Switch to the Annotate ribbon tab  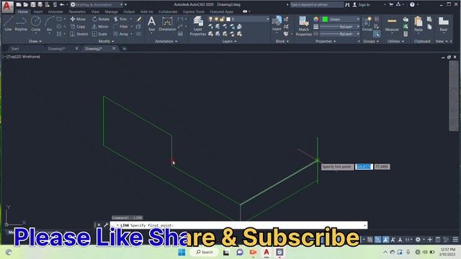[x=55, y=12]
